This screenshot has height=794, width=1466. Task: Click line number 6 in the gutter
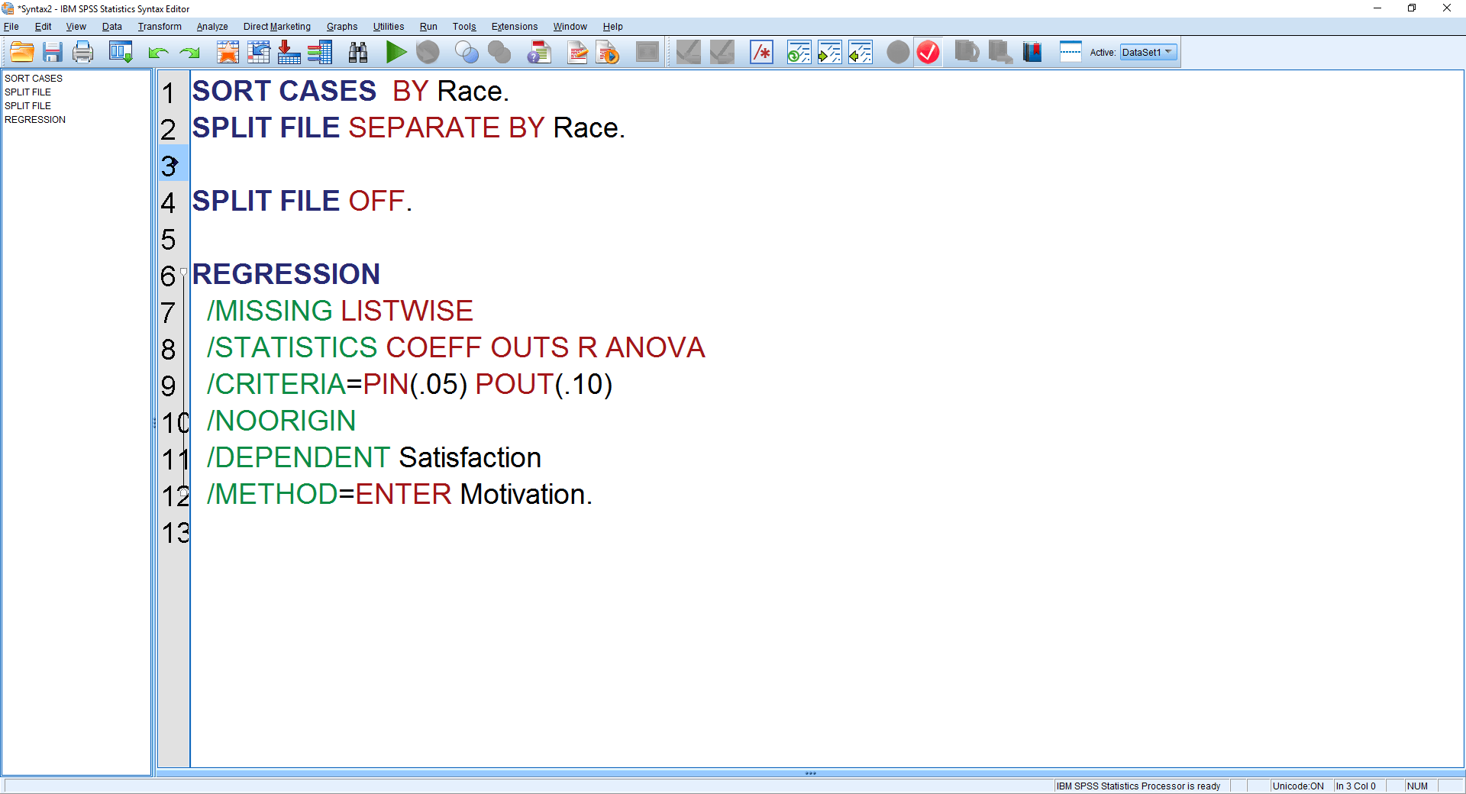coord(170,277)
